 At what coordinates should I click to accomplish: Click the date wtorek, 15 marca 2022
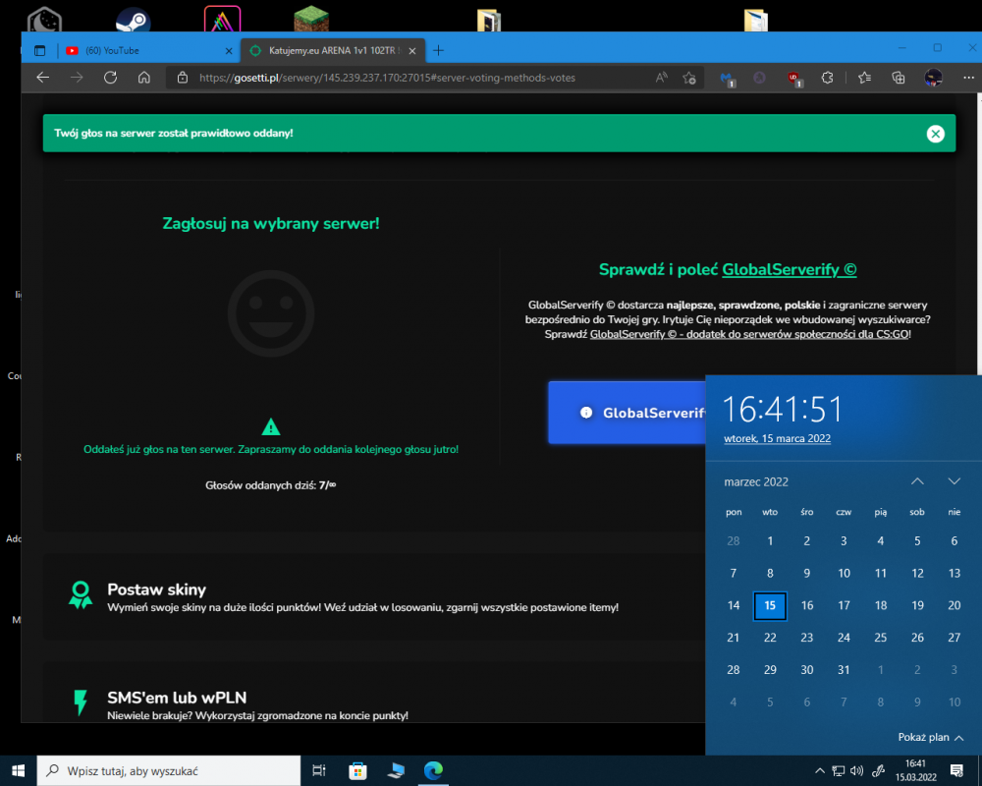[x=777, y=438]
